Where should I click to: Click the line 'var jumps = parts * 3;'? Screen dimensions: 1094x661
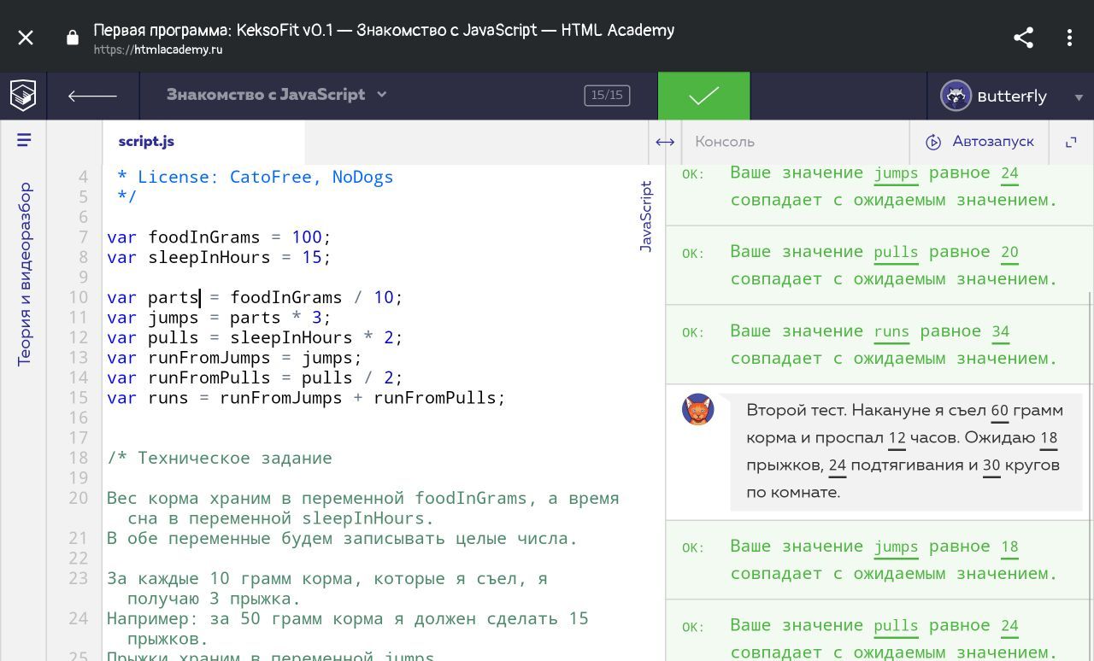click(x=219, y=318)
